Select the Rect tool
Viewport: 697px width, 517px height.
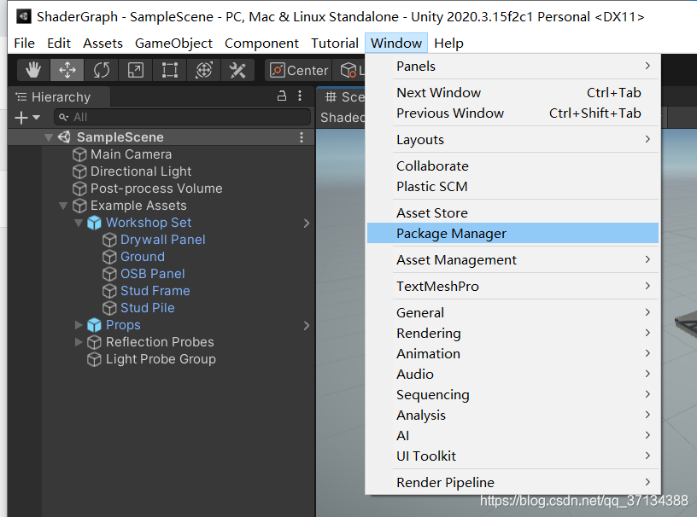point(170,70)
